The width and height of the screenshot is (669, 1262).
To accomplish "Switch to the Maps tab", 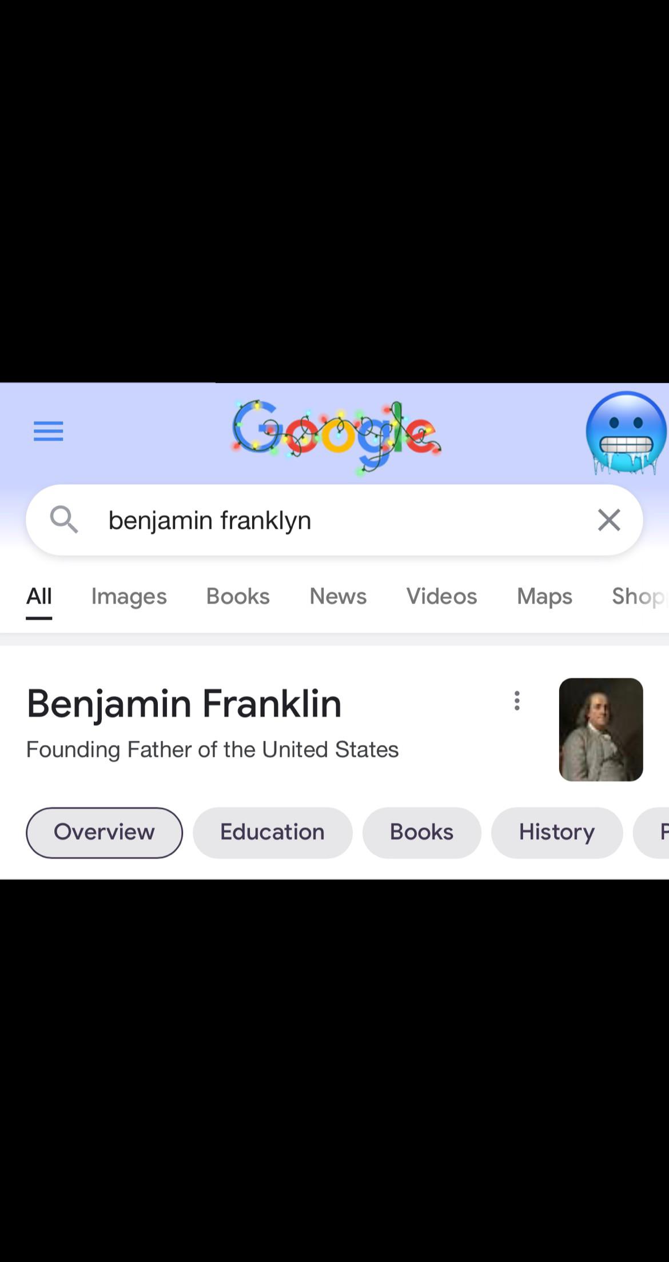I will 544,596.
